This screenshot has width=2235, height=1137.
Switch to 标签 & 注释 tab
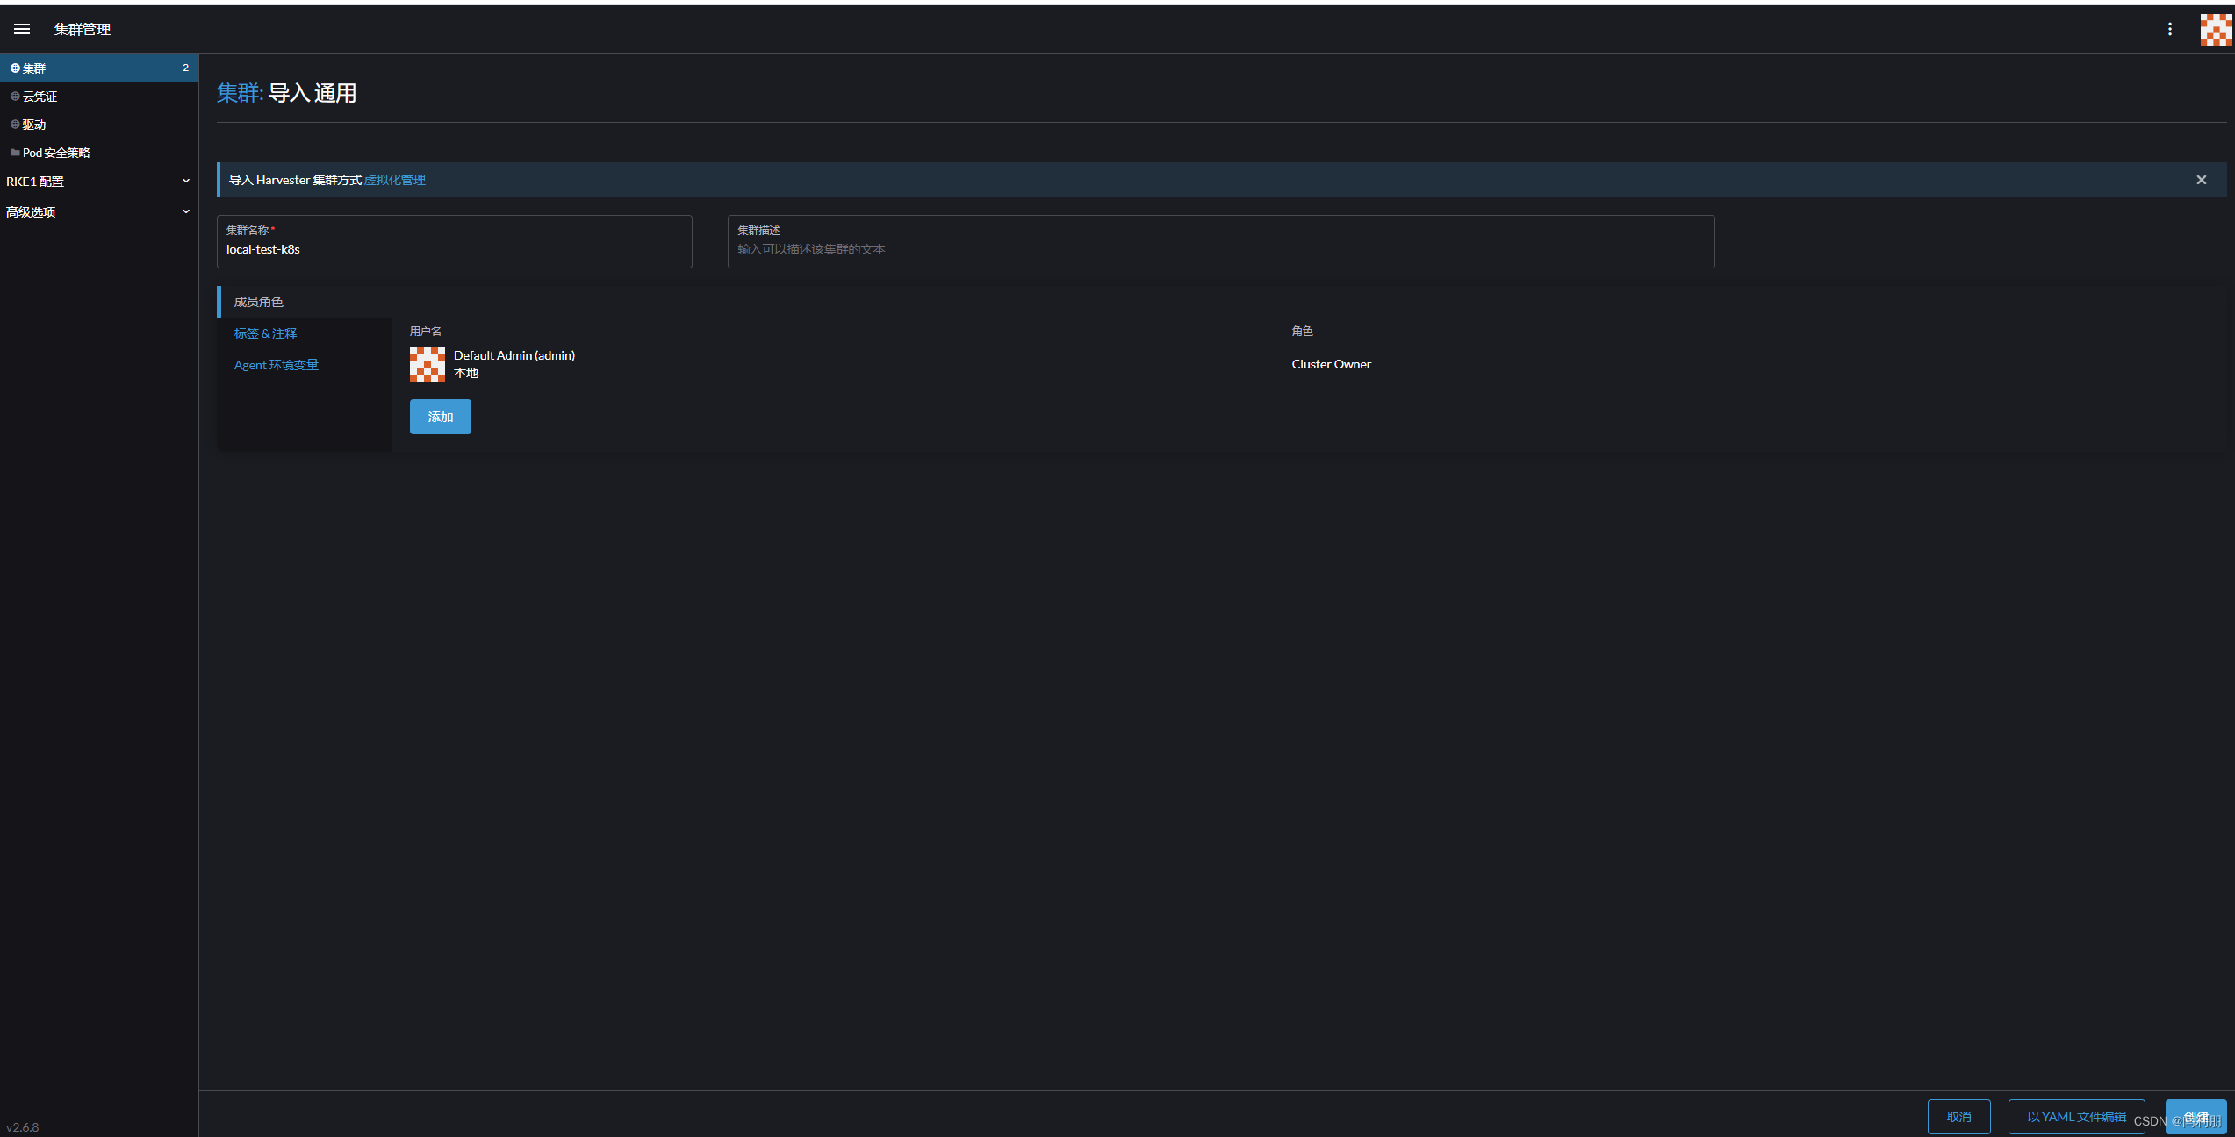(265, 333)
